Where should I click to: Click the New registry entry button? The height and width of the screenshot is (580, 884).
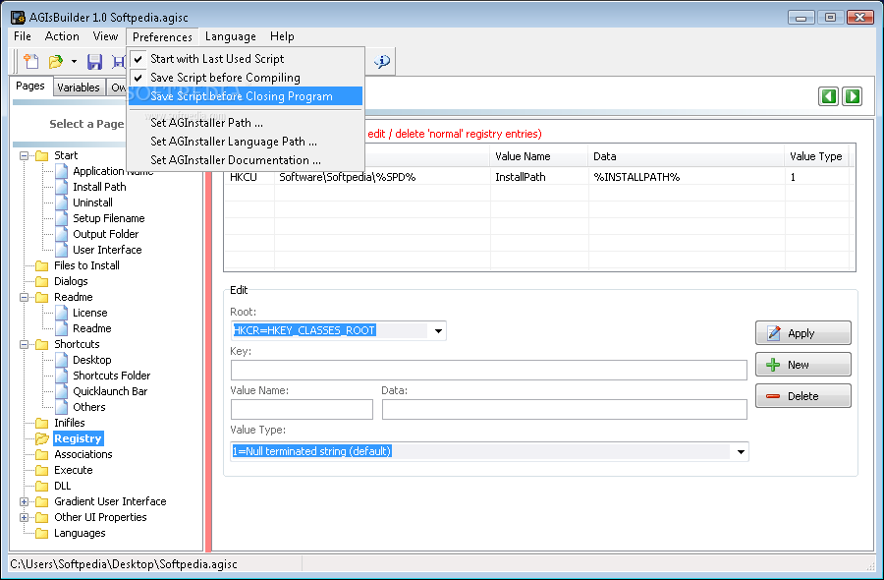(x=802, y=365)
